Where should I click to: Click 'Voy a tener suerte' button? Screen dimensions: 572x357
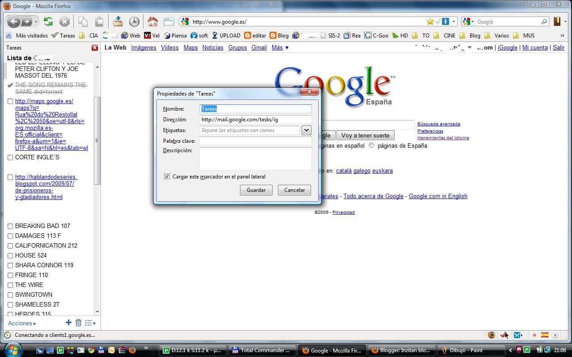click(365, 135)
